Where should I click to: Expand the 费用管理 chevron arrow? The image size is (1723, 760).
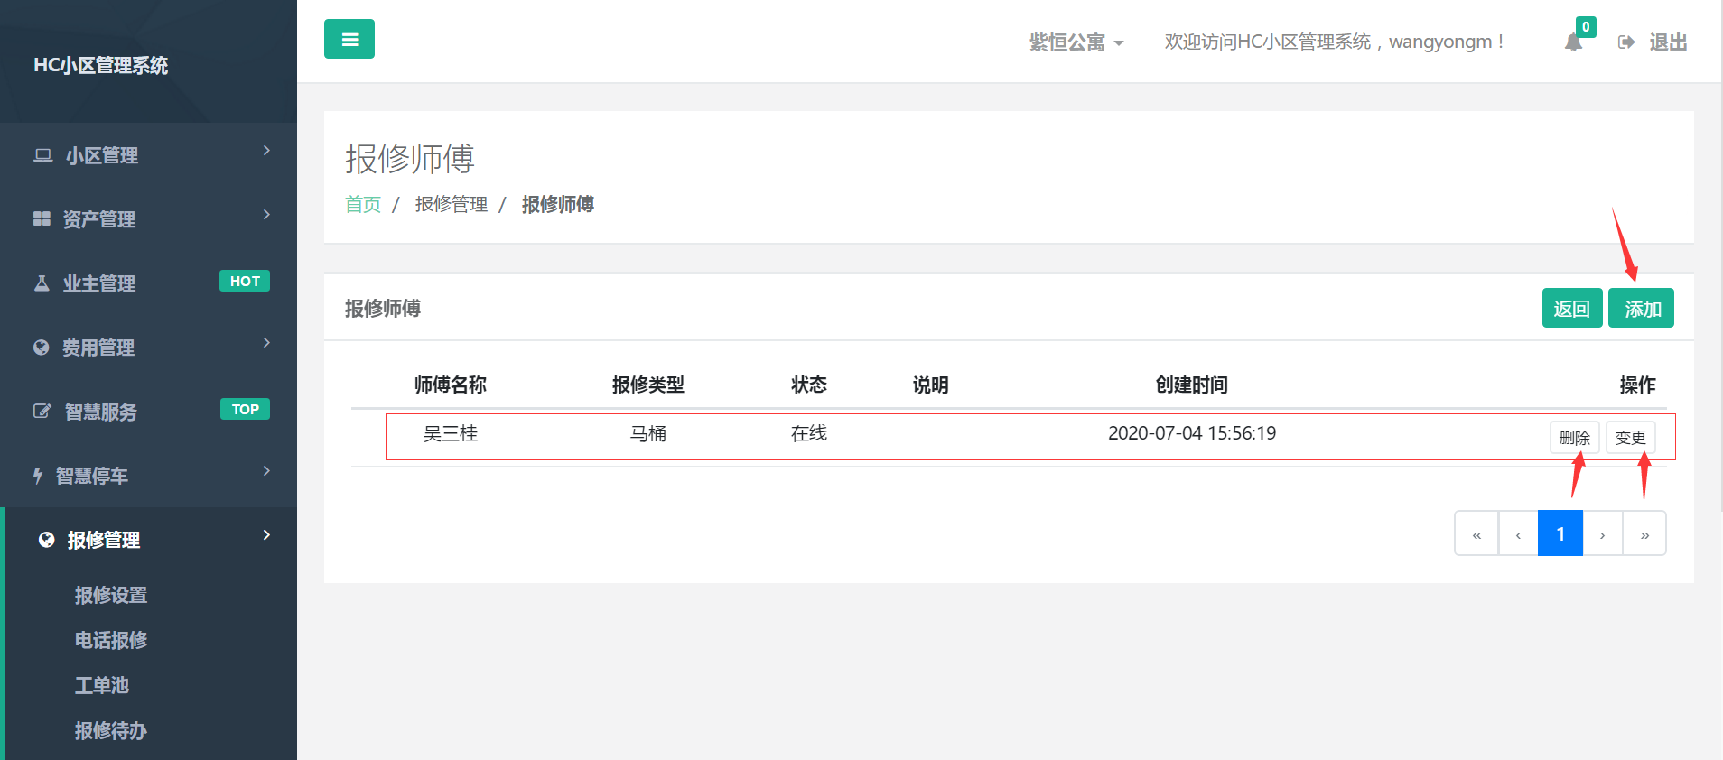(x=266, y=343)
